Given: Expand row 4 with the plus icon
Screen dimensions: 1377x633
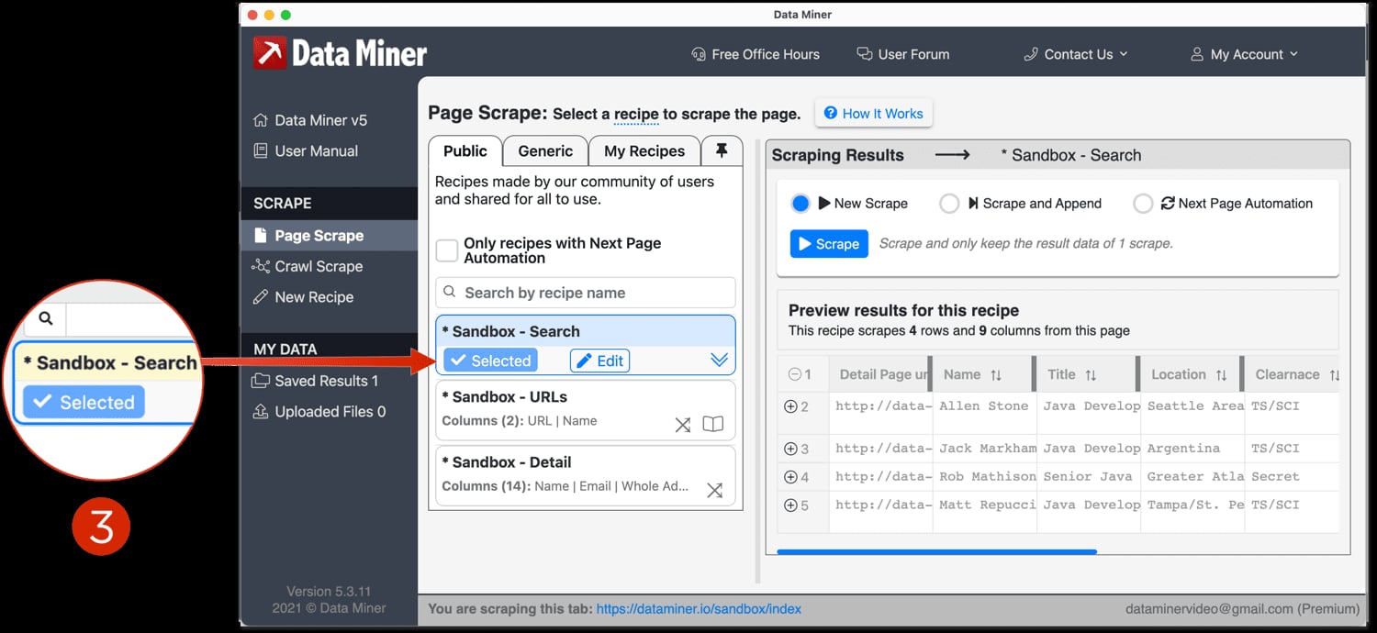Looking at the screenshot, I should click(790, 477).
